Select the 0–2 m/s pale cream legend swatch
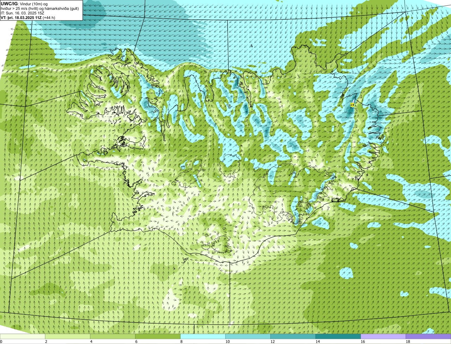 pyautogui.click(x=23, y=336)
